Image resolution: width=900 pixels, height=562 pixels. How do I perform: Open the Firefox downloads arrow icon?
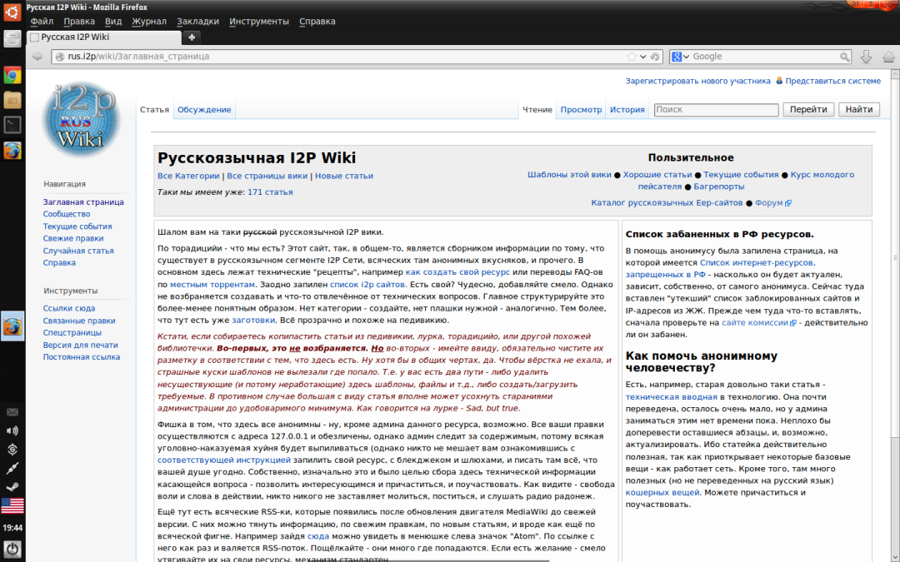(x=866, y=57)
